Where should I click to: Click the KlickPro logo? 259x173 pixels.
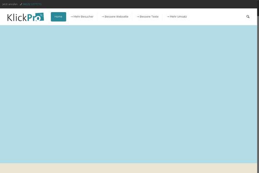coord(25,17)
